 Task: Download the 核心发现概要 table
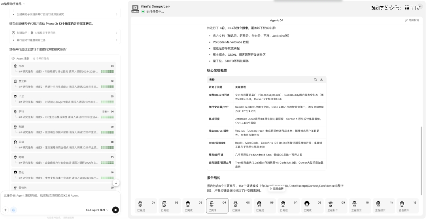321,79
